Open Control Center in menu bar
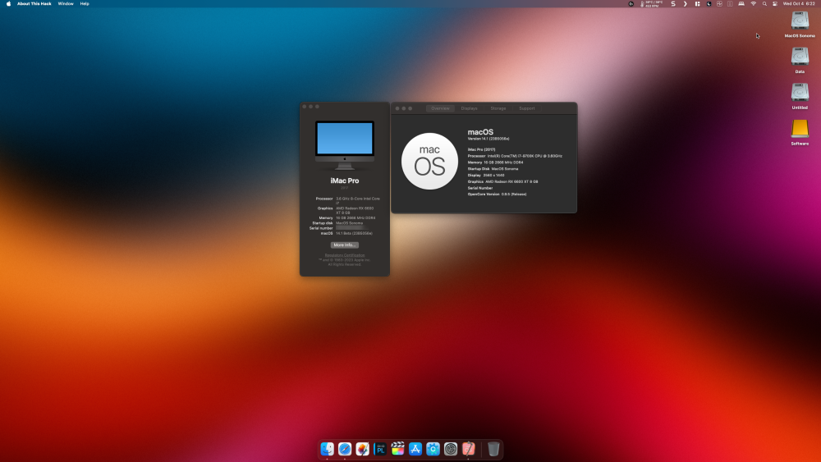Image resolution: width=821 pixels, height=462 pixels. point(775,3)
